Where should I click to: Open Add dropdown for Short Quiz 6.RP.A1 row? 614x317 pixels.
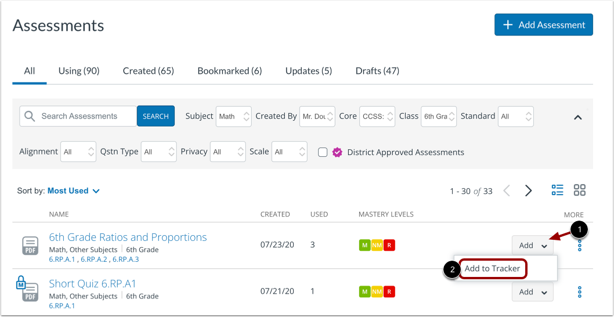pyautogui.click(x=533, y=292)
